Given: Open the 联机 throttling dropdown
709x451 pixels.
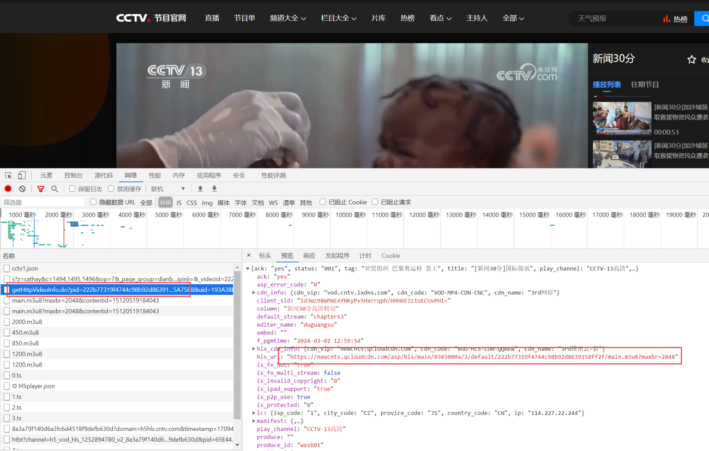Looking at the screenshot, I should [x=168, y=189].
